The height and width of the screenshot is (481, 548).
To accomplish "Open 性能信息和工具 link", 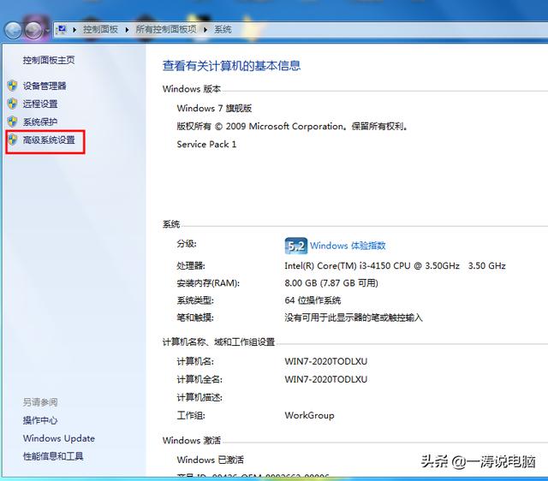I will [53, 456].
